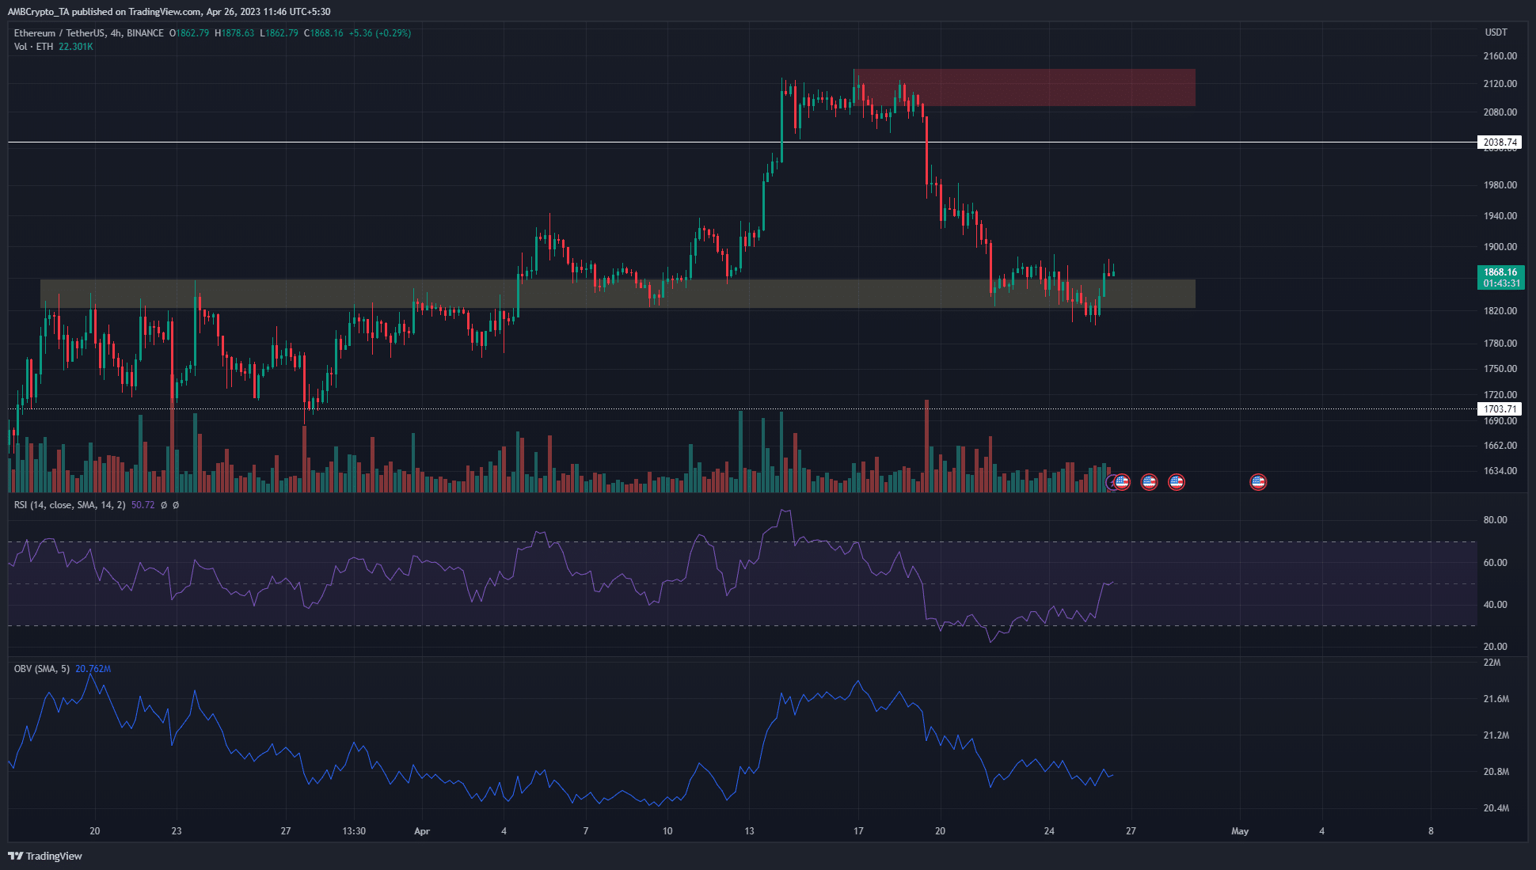This screenshot has height=870, width=1536.
Task: Click the 23 date label on time axis
Action: (x=177, y=831)
